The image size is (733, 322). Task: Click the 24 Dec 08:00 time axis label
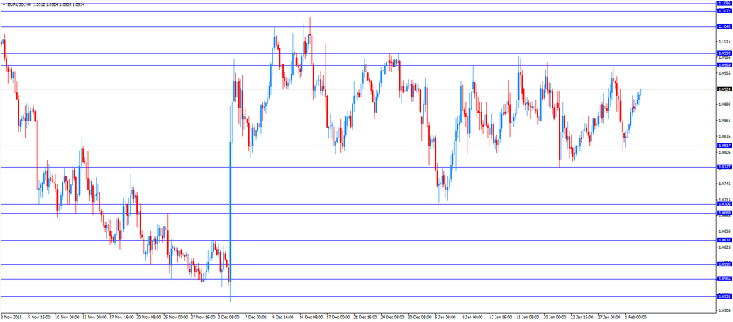391,317
